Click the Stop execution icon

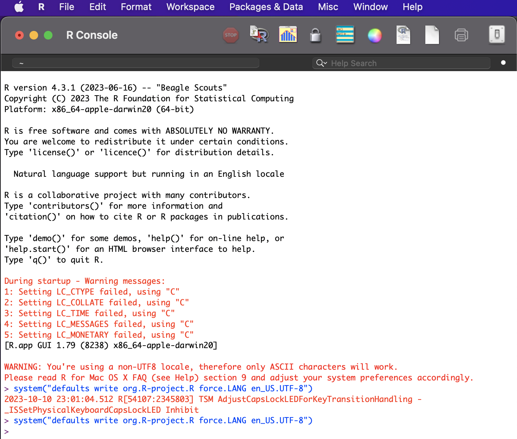(231, 35)
